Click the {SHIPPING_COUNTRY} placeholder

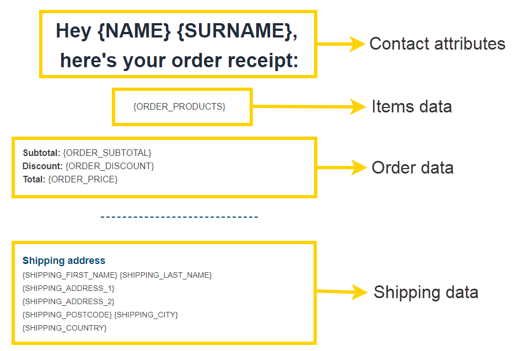coord(64,328)
